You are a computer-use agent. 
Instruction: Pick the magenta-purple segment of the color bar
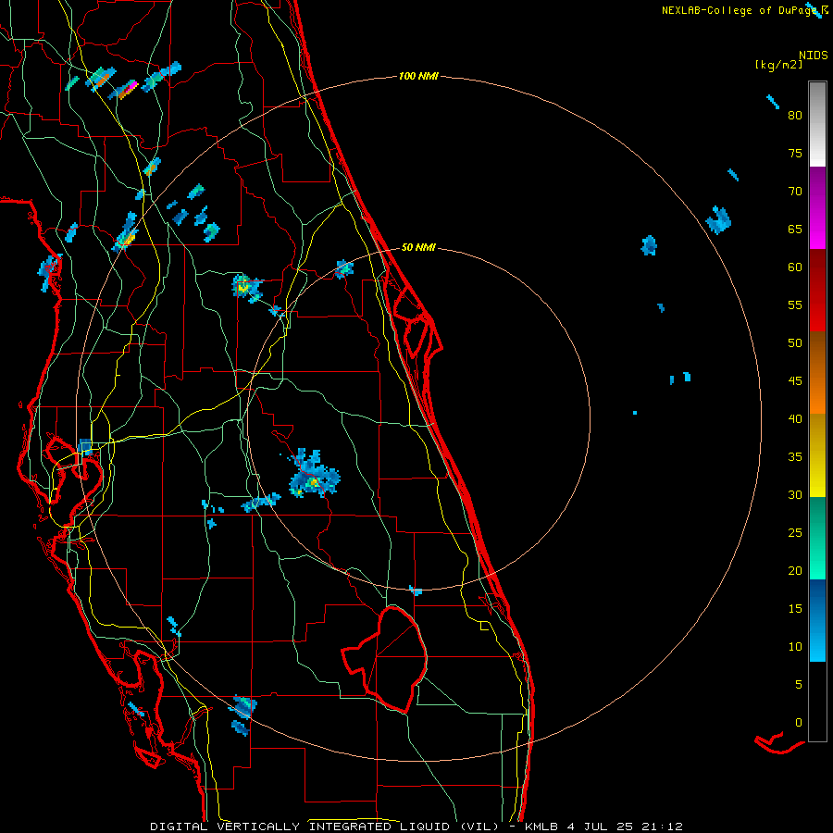point(817,207)
